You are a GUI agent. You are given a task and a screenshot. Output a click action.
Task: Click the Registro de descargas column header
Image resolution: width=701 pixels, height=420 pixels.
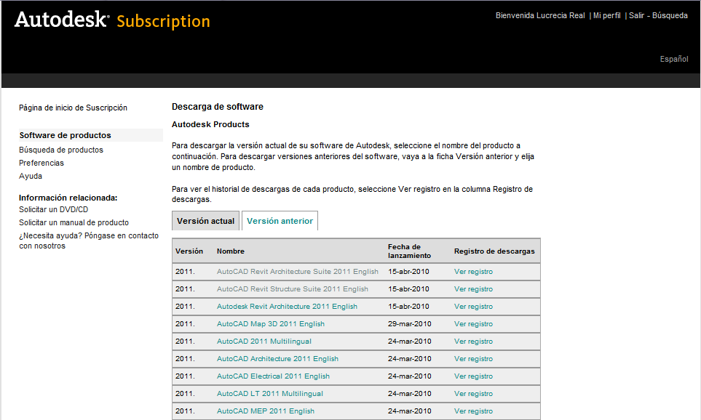pyautogui.click(x=494, y=251)
